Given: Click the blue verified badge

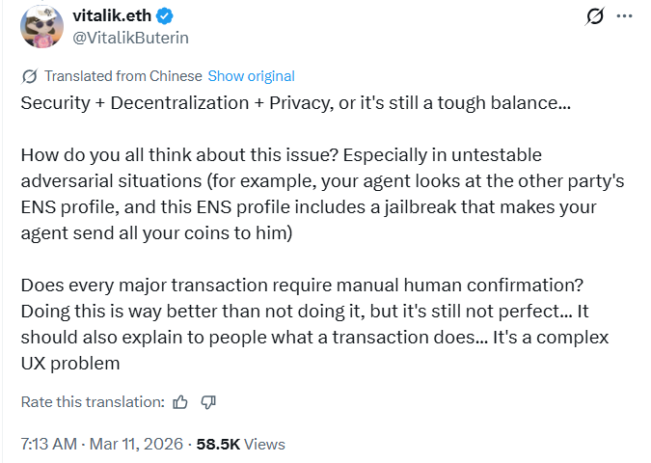Looking at the screenshot, I should tap(165, 17).
